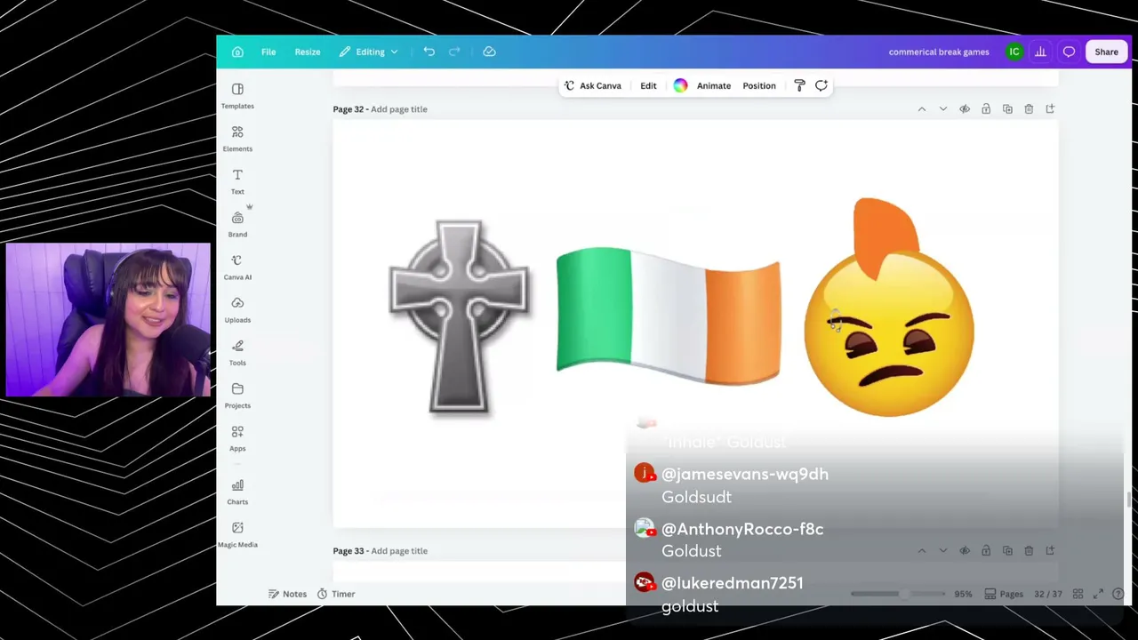Click the zoom slider handle
The image size is (1138, 640).
click(903, 594)
